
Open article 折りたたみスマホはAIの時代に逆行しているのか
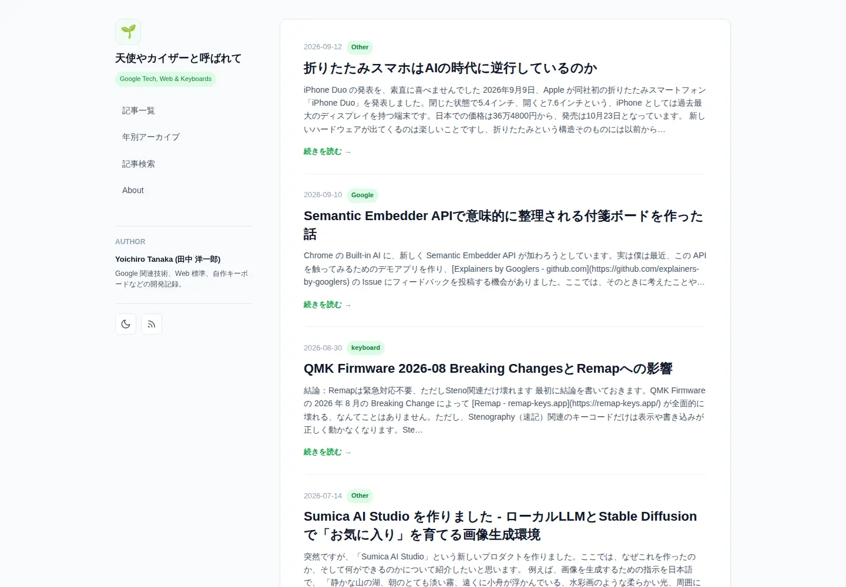click(x=450, y=68)
